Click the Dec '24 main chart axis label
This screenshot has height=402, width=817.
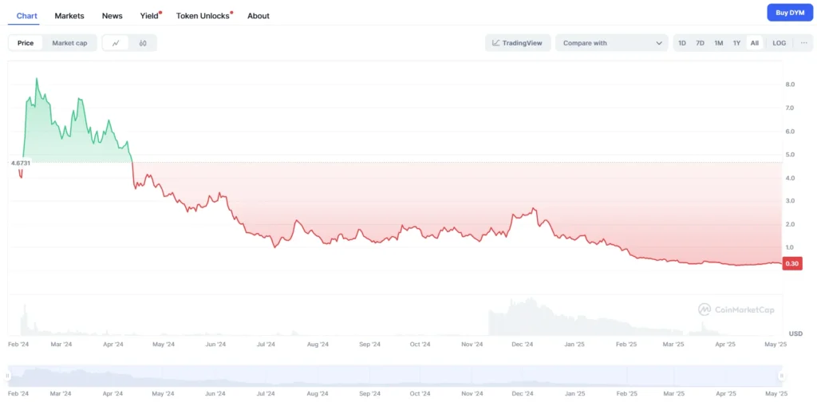[x=522, y=345]
